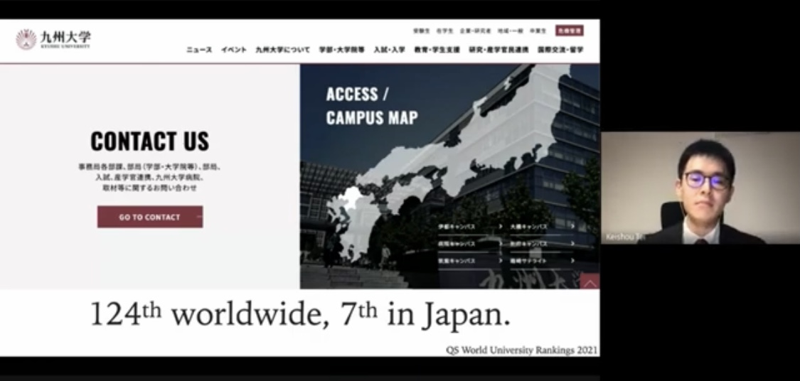Open the 九州大学について menu item
800x381 pixels.
[282, 50]
